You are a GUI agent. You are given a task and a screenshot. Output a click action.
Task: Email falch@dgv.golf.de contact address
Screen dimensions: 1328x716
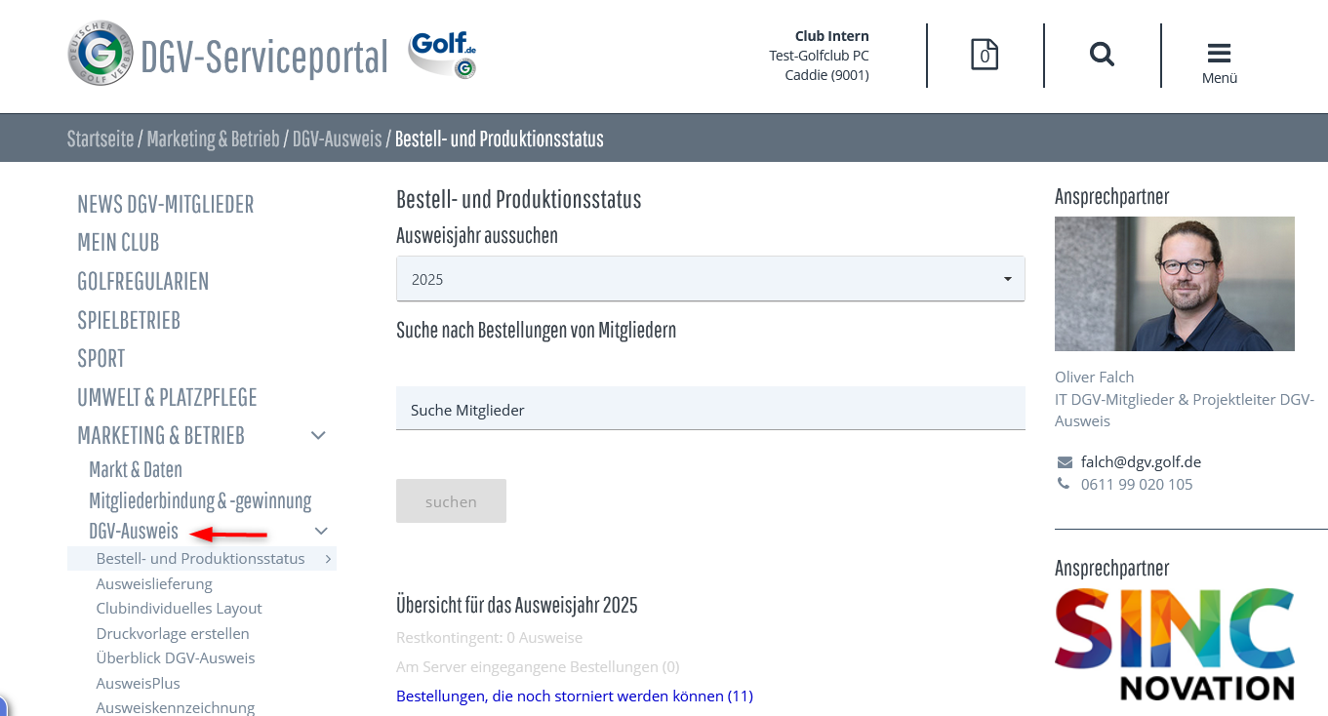(1140, 461)
